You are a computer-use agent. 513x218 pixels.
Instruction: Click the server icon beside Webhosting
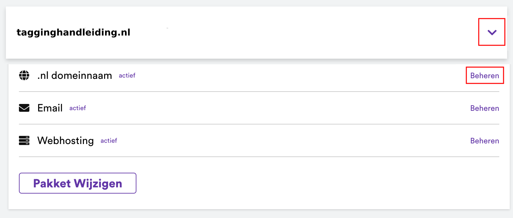24,140
